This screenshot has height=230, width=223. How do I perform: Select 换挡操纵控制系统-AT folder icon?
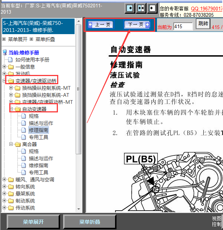[17, 95]
